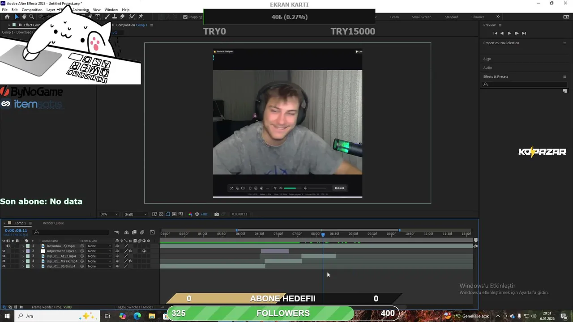Open the (Half) resolution dropdown

135,214
